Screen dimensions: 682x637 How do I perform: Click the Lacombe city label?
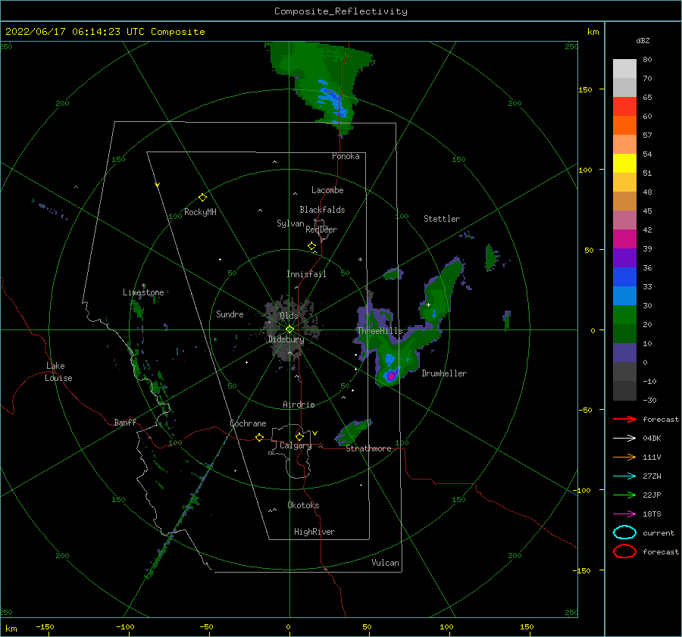point(327,190)
